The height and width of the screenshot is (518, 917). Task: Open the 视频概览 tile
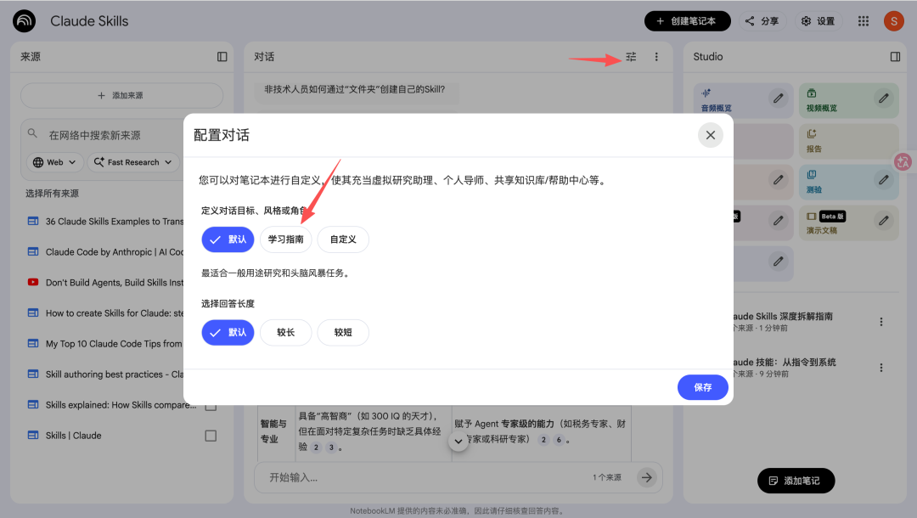tap(848, 100)
